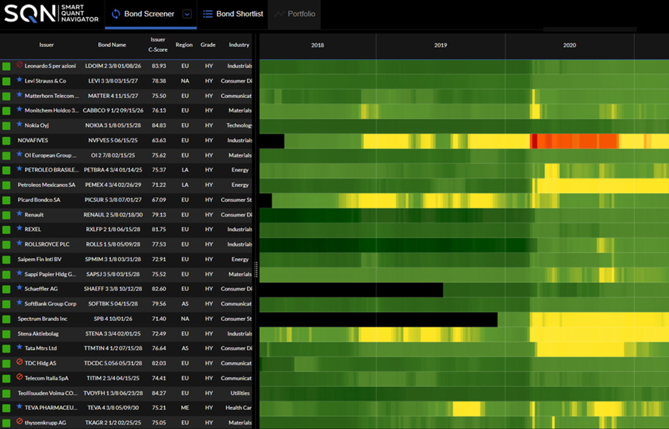Select the Petroleos Mexicanos SA issuer name

[x=46, y=185]
